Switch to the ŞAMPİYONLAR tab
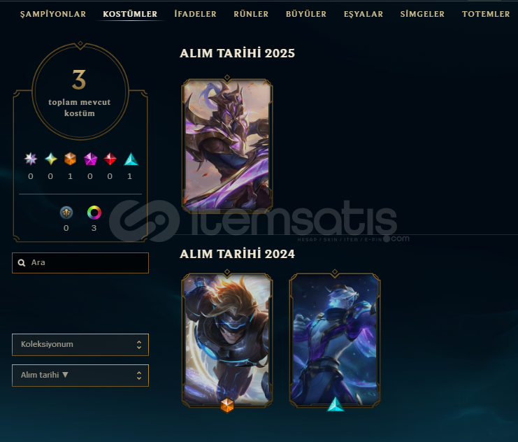Image resolution: width=518 pixels, height=442 pixels. point(53,14)
